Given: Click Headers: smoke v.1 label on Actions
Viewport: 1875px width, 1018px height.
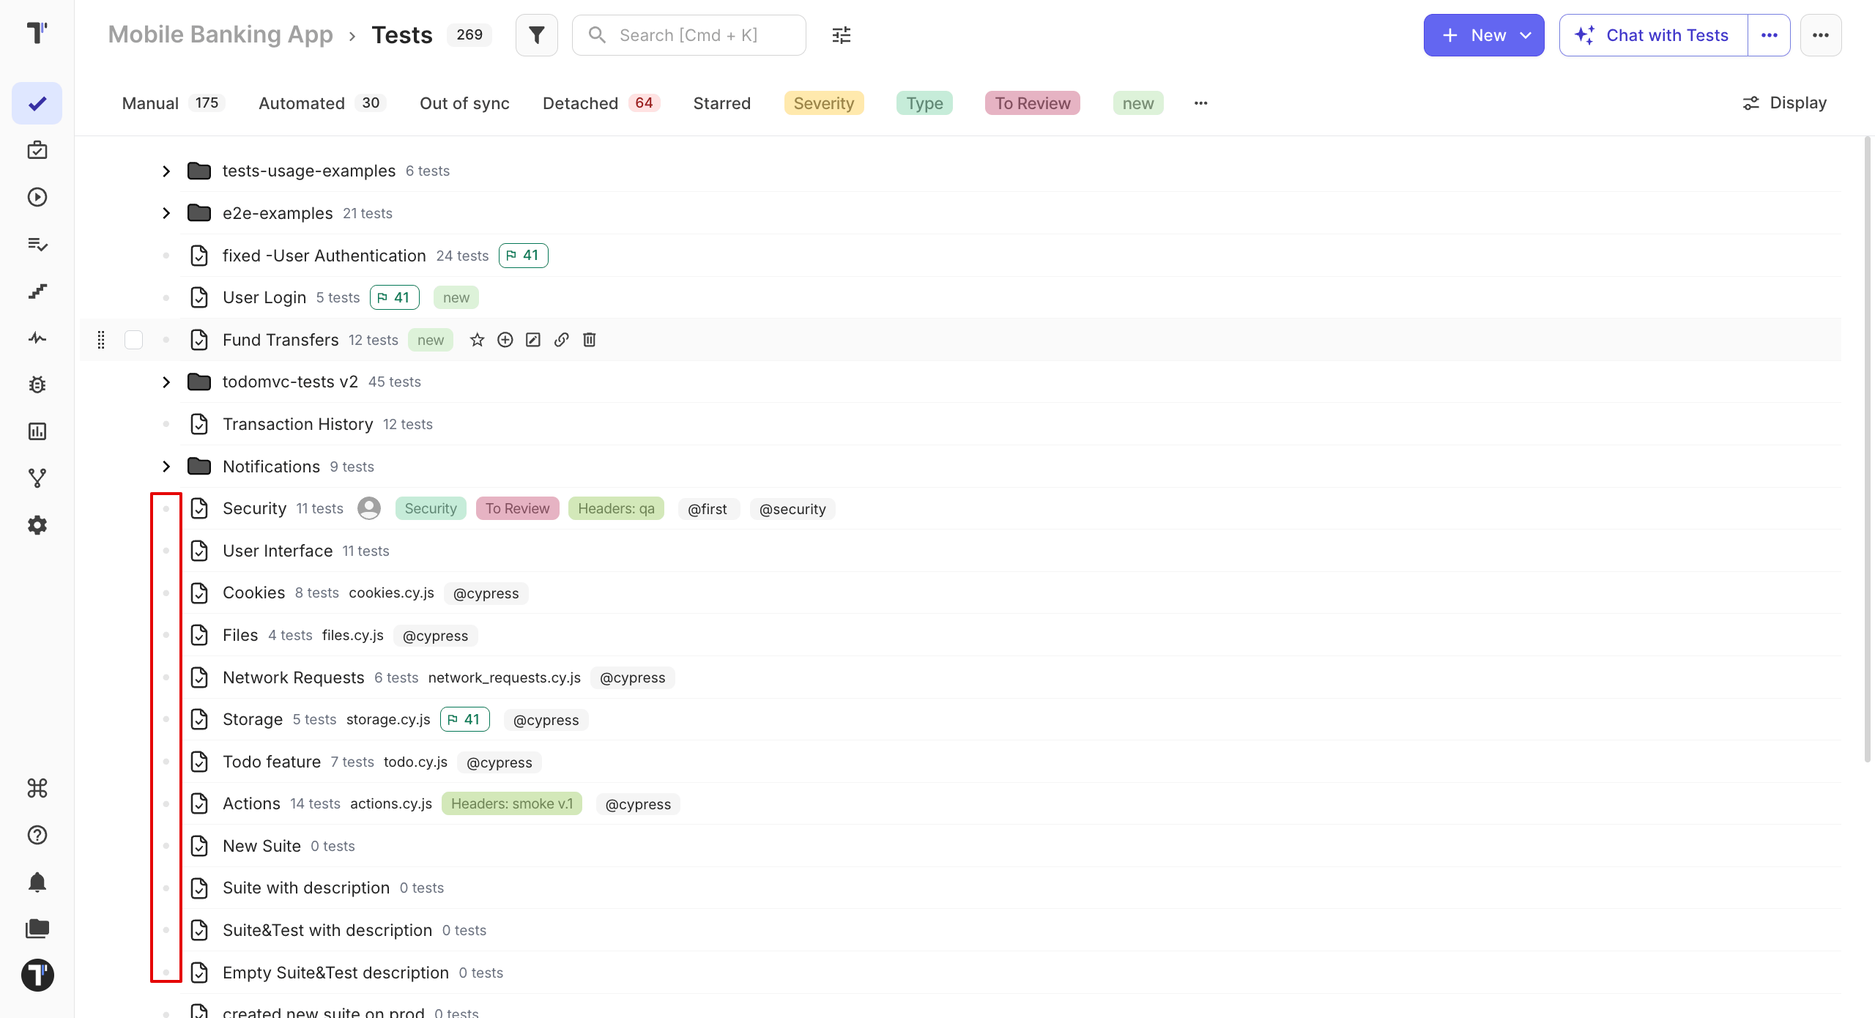Looking at the screenshot, I should pyautogui.click(x=512, y=803).
